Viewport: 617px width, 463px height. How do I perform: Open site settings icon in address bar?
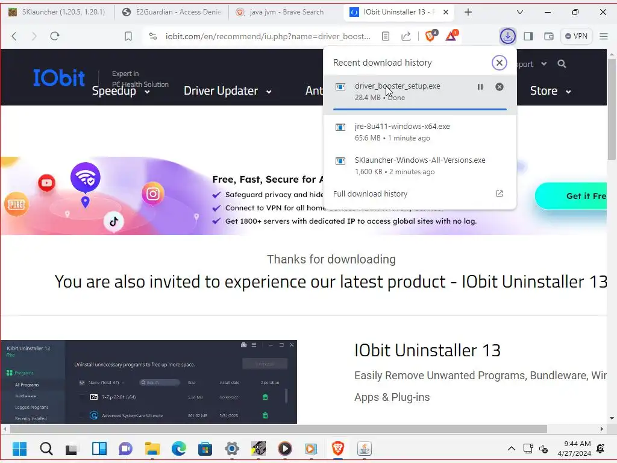153,36
